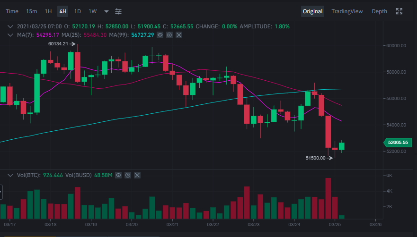Click the left edge panel handle
This screenshot has width=417, height=237.
pos(1,192)
